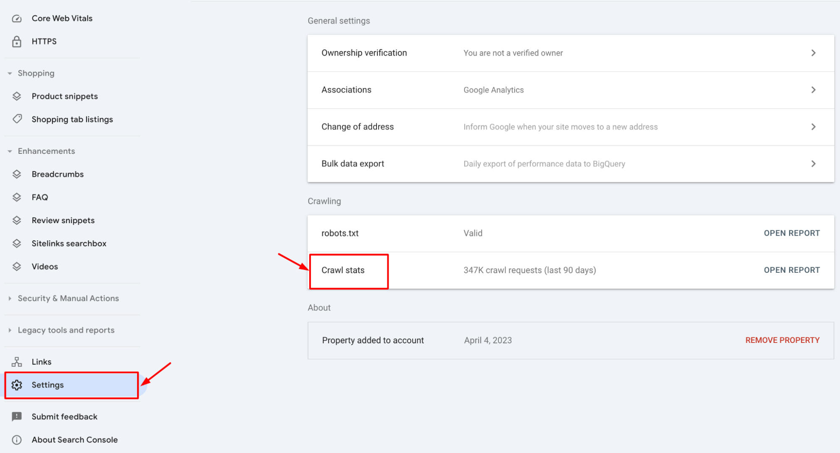The width and height of the screenshot is (840, 453).
Task: Click the 'Crawling' section heading
Action: [324, 201]
